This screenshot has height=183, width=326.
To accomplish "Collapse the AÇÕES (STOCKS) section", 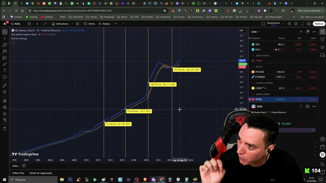I will tap(253, 55).
